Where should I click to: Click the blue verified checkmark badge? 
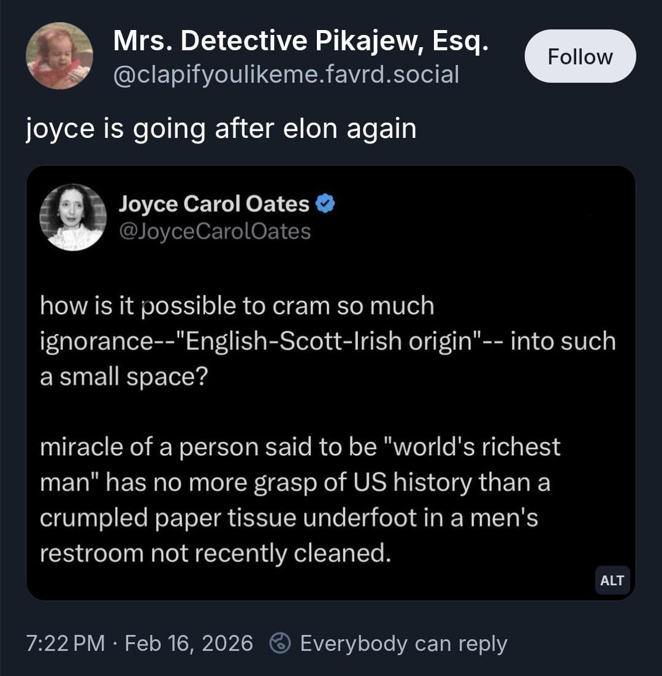(x=325, y=204)
